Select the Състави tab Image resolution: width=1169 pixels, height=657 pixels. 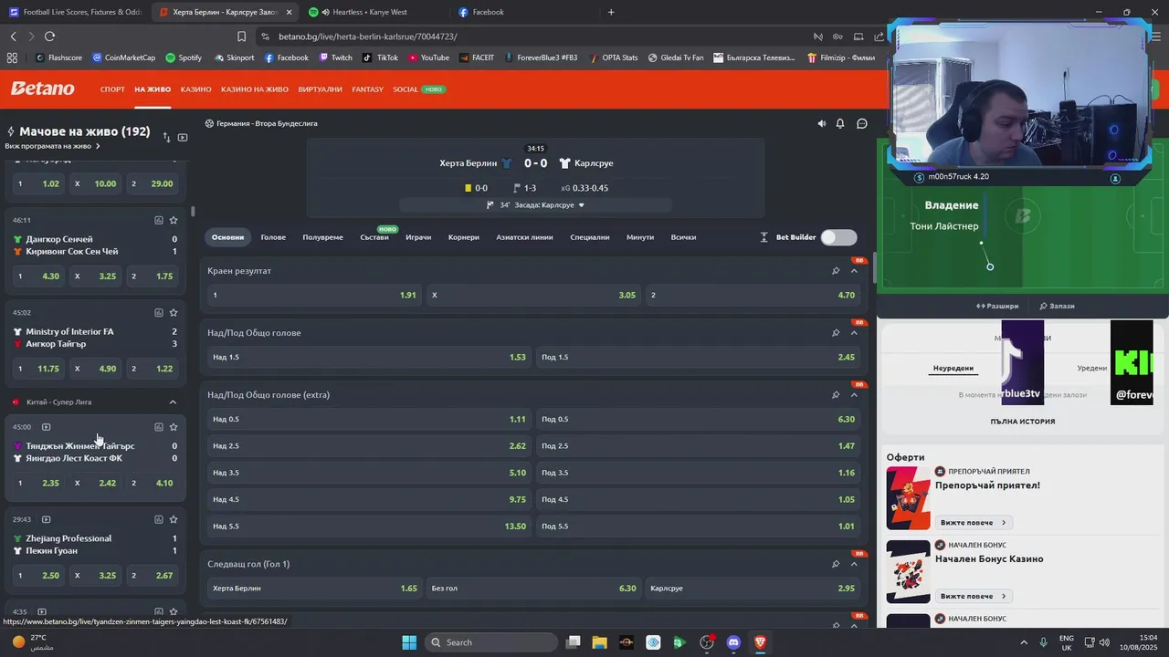tap(374, 237)
